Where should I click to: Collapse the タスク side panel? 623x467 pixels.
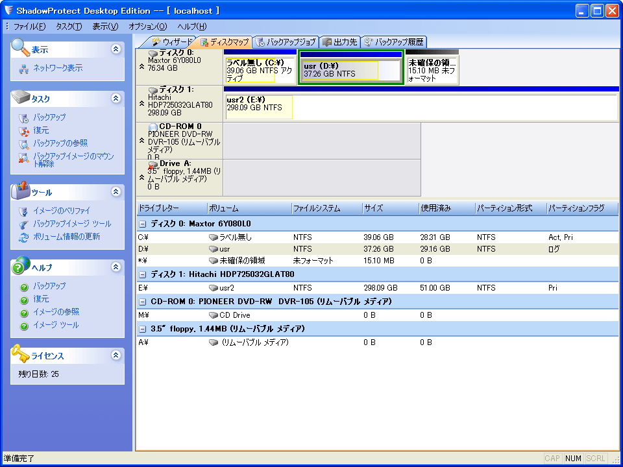[x=116, y=98]
